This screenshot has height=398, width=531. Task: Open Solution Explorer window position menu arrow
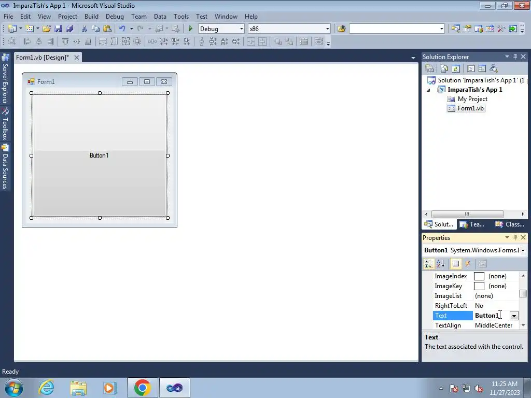pyautogui.click(x=507, y=56)
